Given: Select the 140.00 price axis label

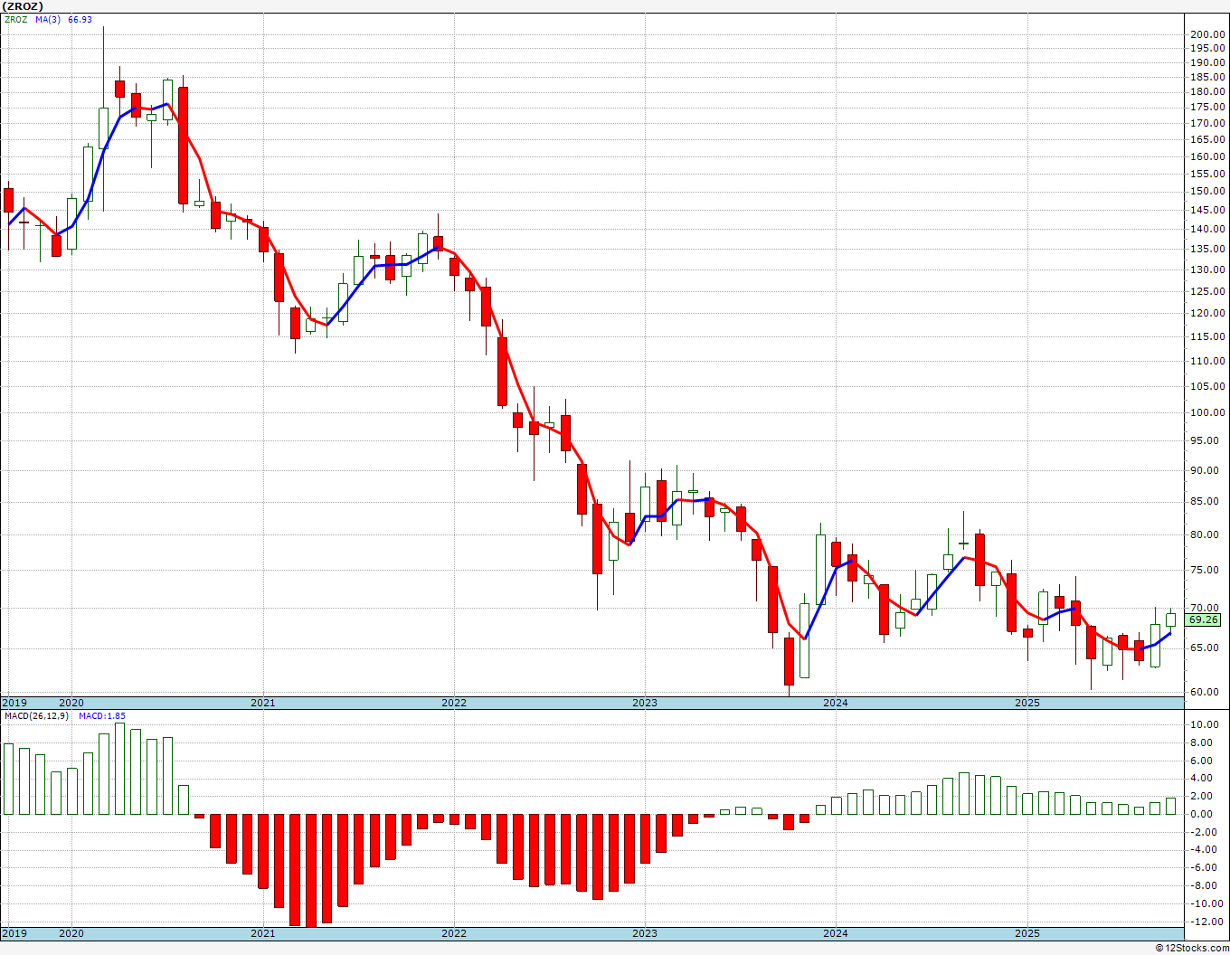Looking at the screenshot, I should (1207, 230).
